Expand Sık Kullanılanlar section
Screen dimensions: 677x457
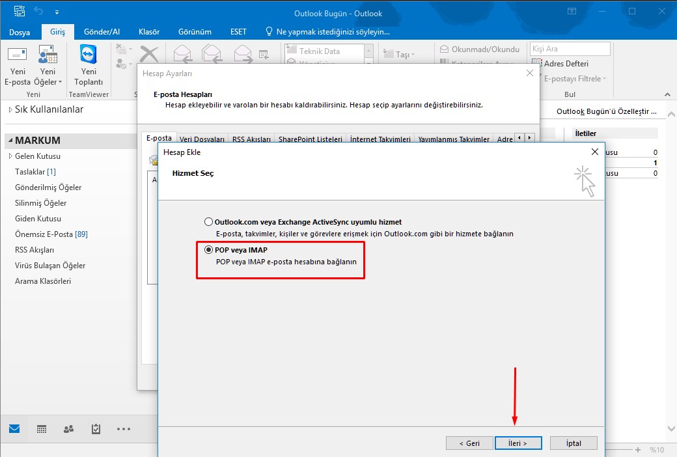click(x=10, y=110)
